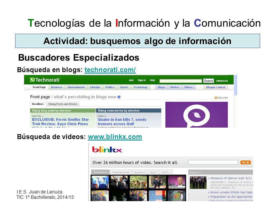
Task: Open the Blogger Central tab
Action: (215, 87)
